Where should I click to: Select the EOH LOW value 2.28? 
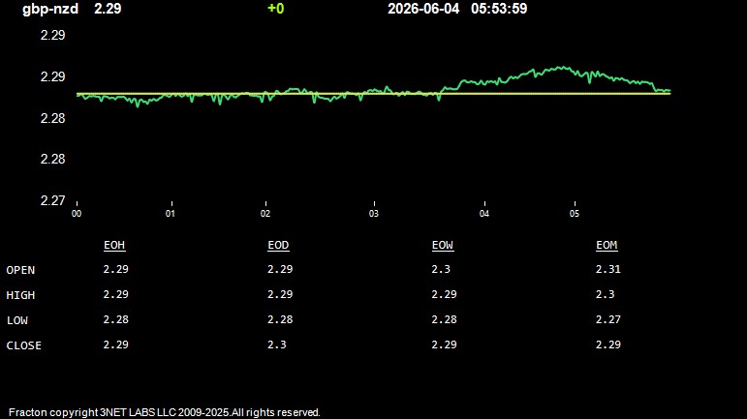[115, 319]
